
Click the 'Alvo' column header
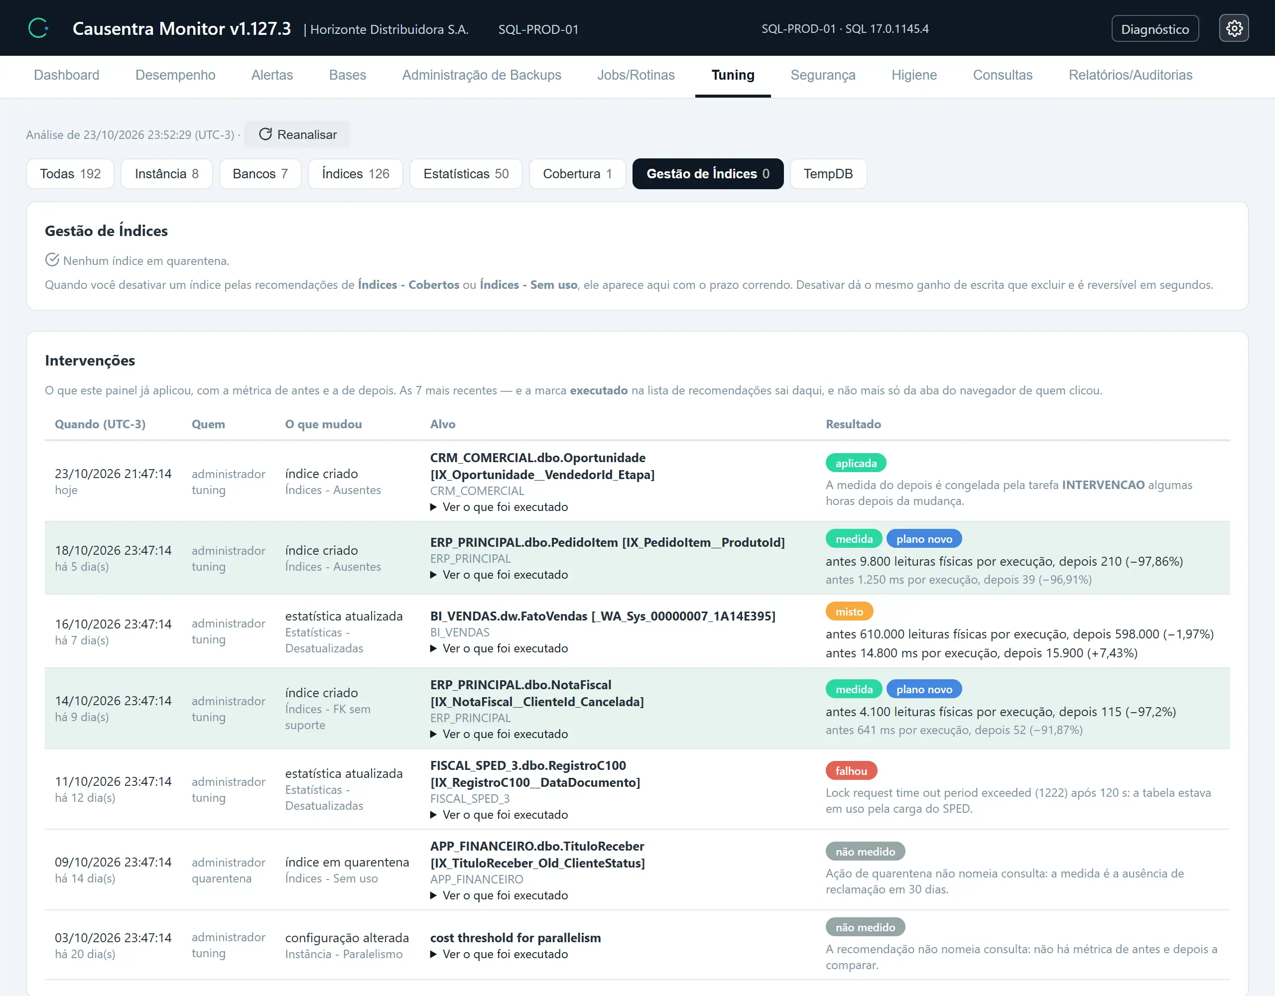(442, 424)
